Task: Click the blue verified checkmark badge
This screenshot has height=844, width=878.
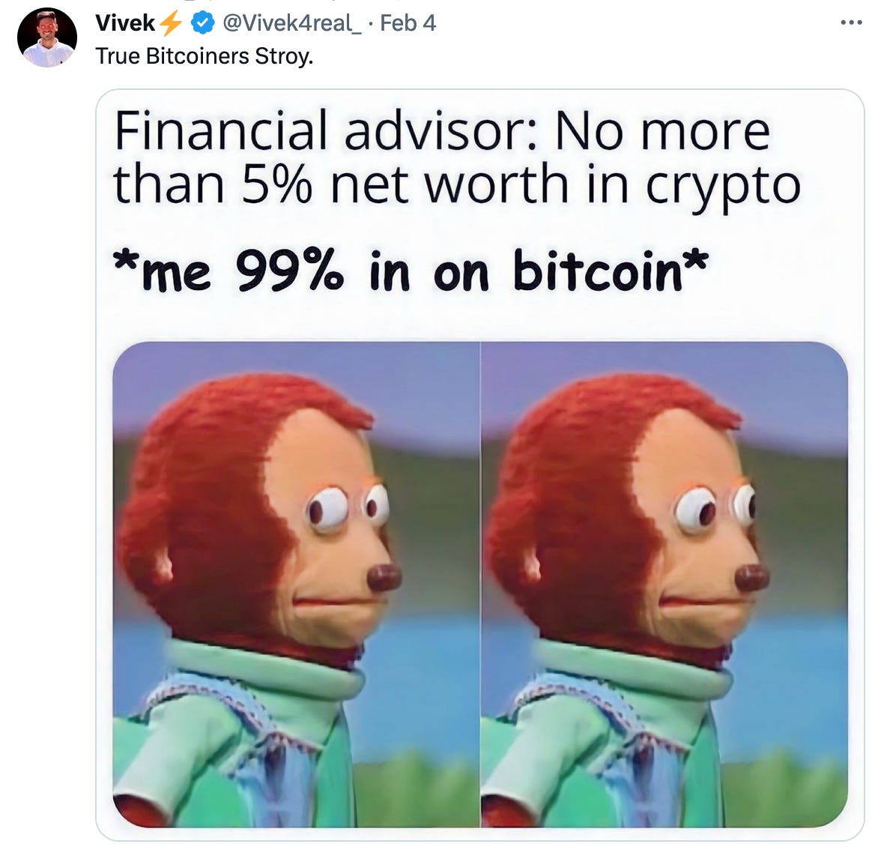Action: (203, 23)
